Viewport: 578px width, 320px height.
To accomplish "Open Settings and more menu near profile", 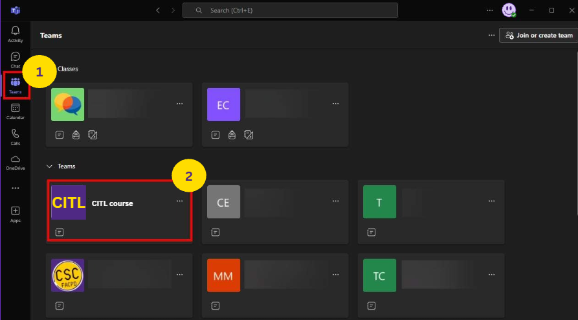I will tap(489, 10).
